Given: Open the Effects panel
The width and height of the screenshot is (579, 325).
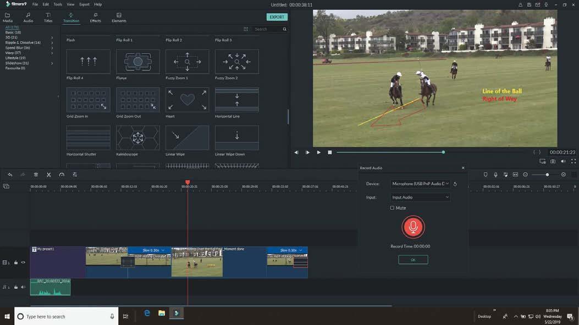Looking at the screenshot, I should [95, 18].
